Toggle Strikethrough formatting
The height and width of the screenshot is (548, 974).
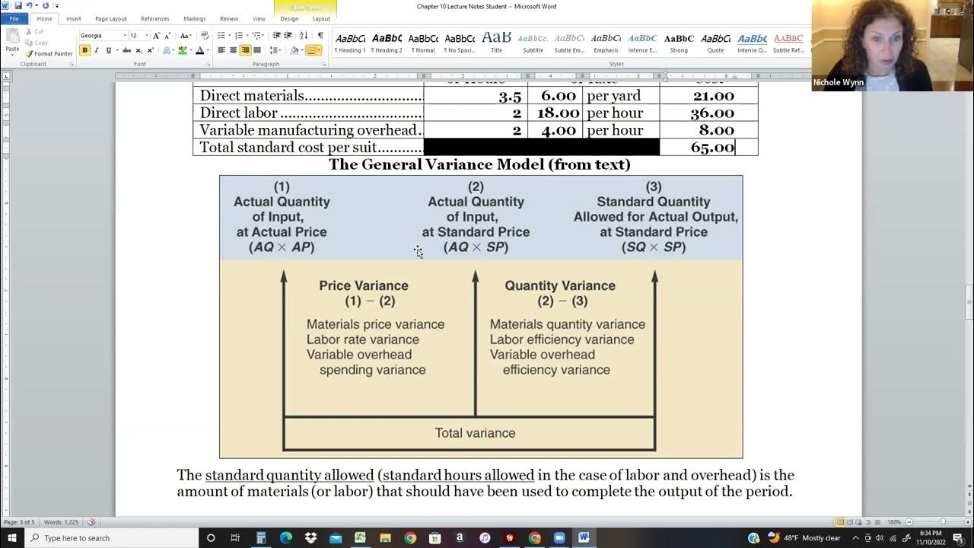point(126,50)
